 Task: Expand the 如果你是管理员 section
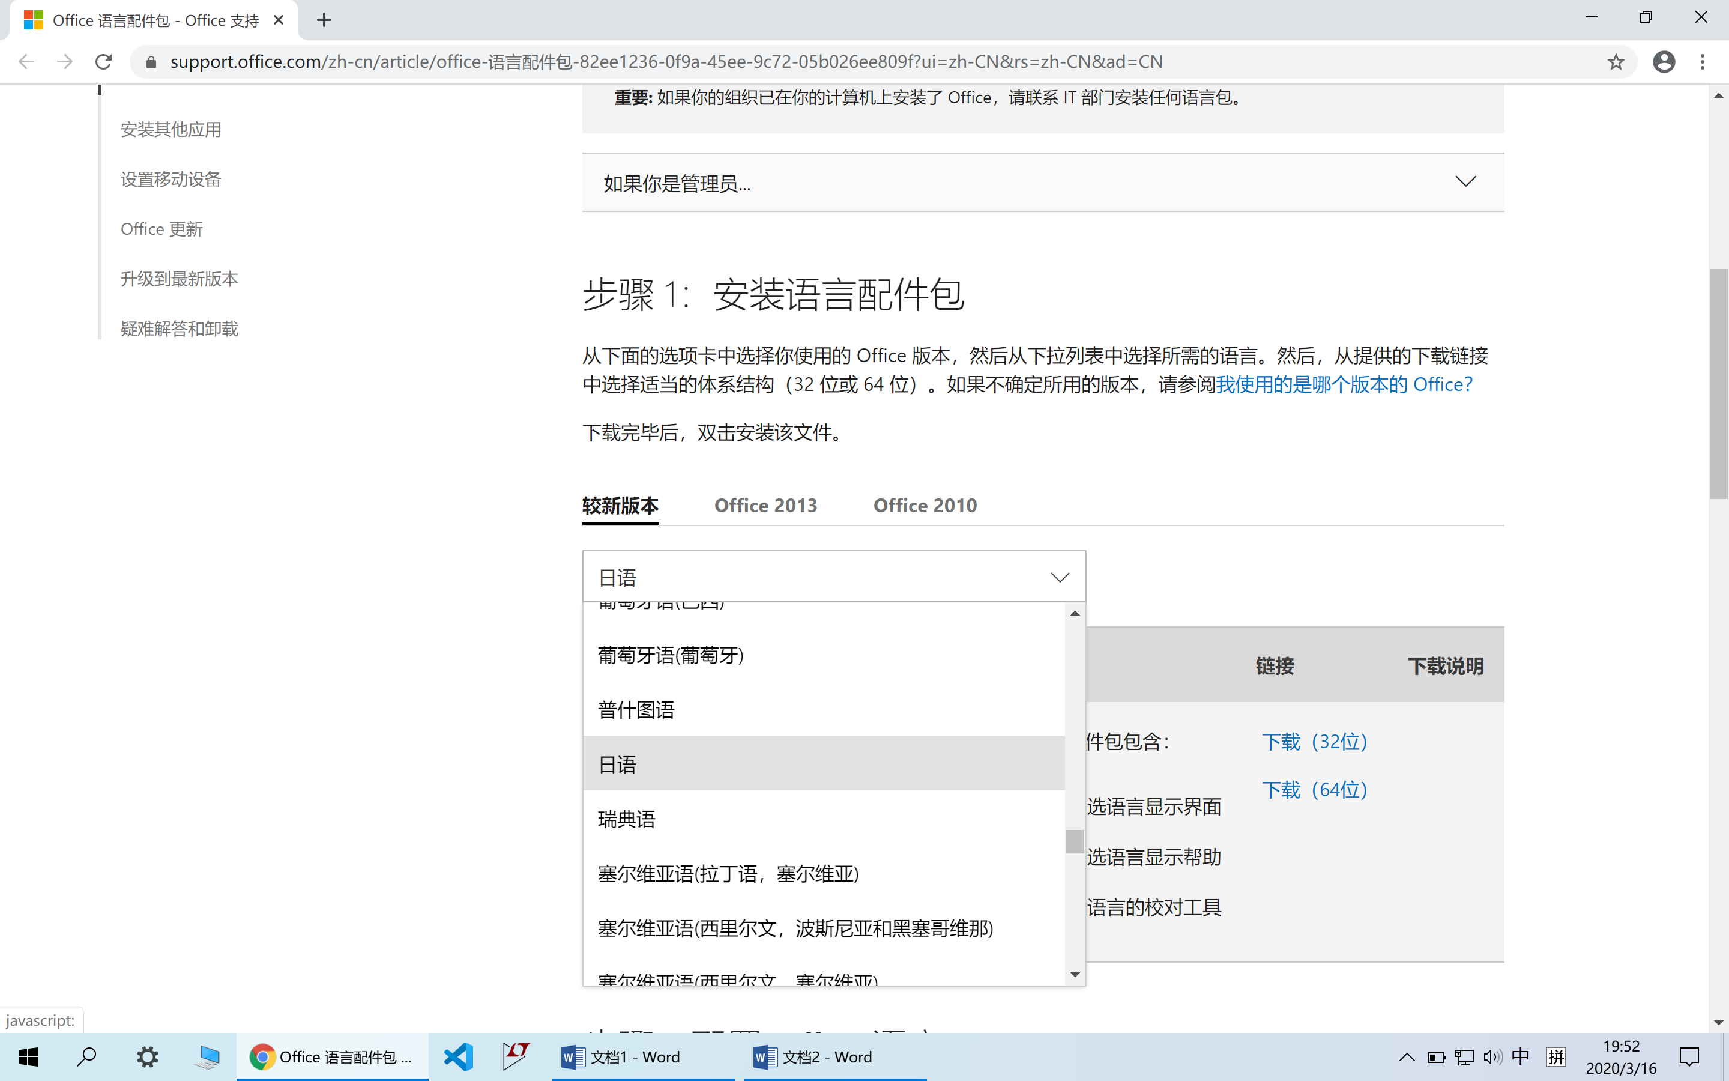(1043, 183)
